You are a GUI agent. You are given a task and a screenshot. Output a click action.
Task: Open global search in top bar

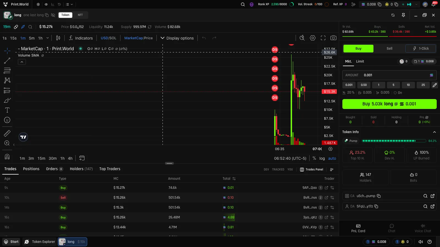[x=243, y=4]
